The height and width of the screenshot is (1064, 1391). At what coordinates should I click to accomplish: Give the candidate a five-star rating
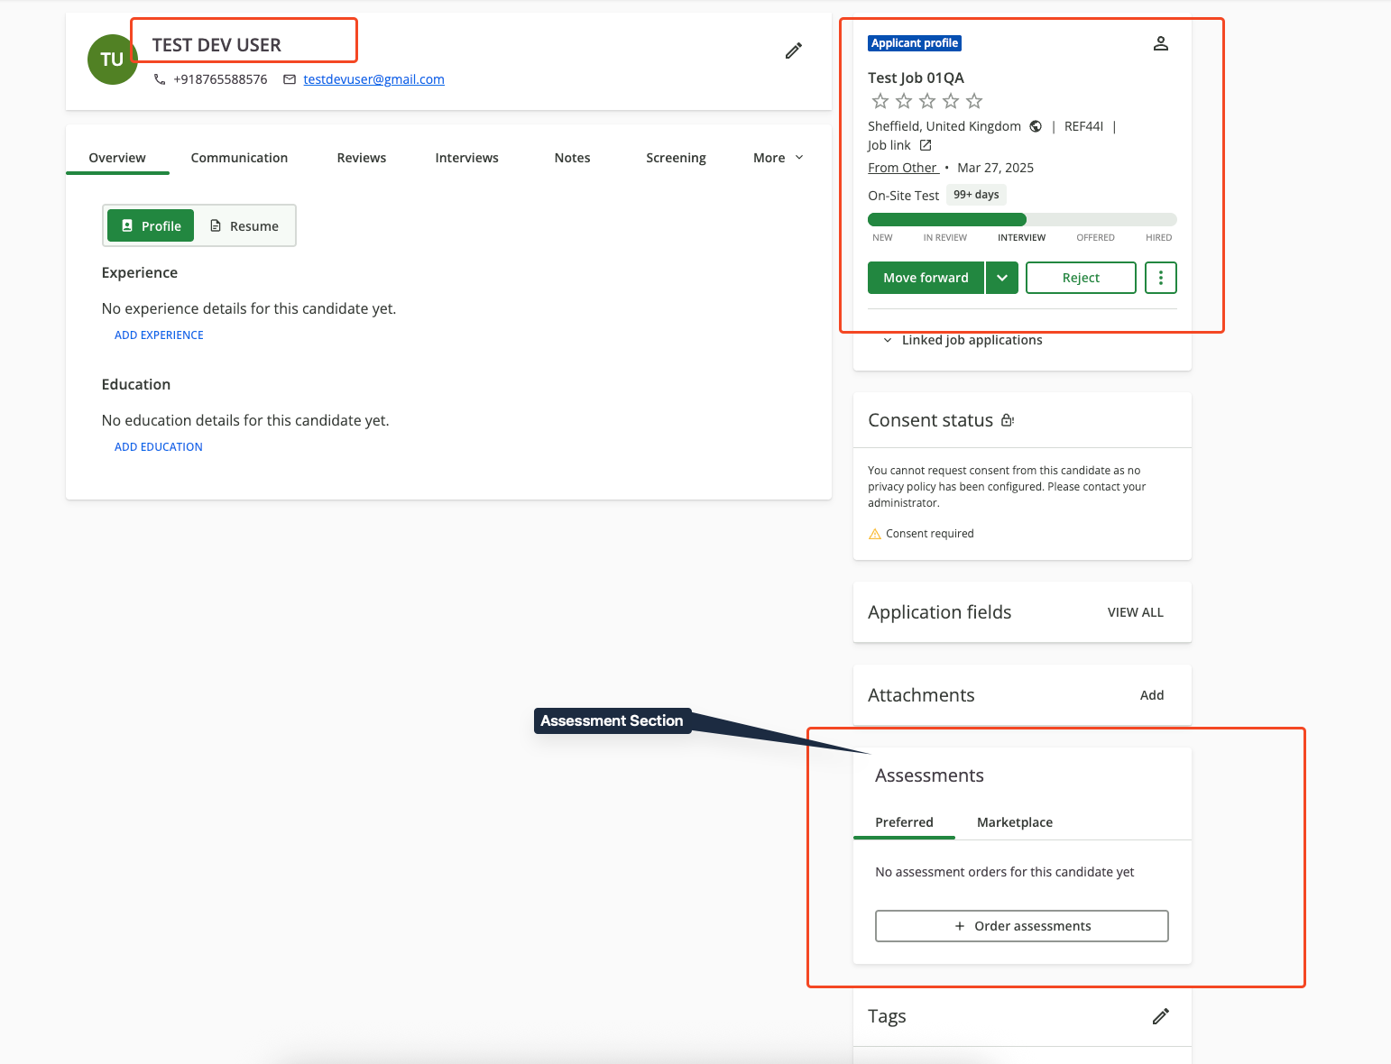974,101
